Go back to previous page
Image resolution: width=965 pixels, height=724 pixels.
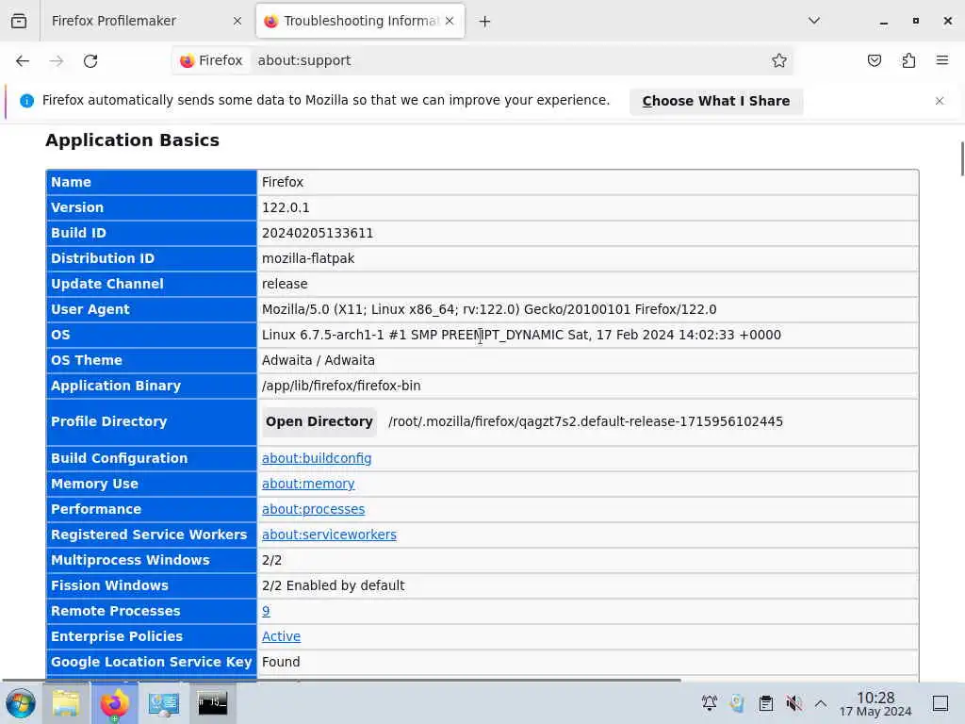[x=23, y=60]
